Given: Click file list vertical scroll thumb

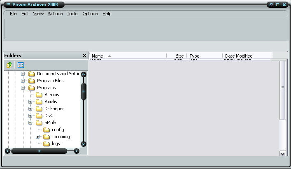Looking at the screenshot, I should (x=282, y=90).
